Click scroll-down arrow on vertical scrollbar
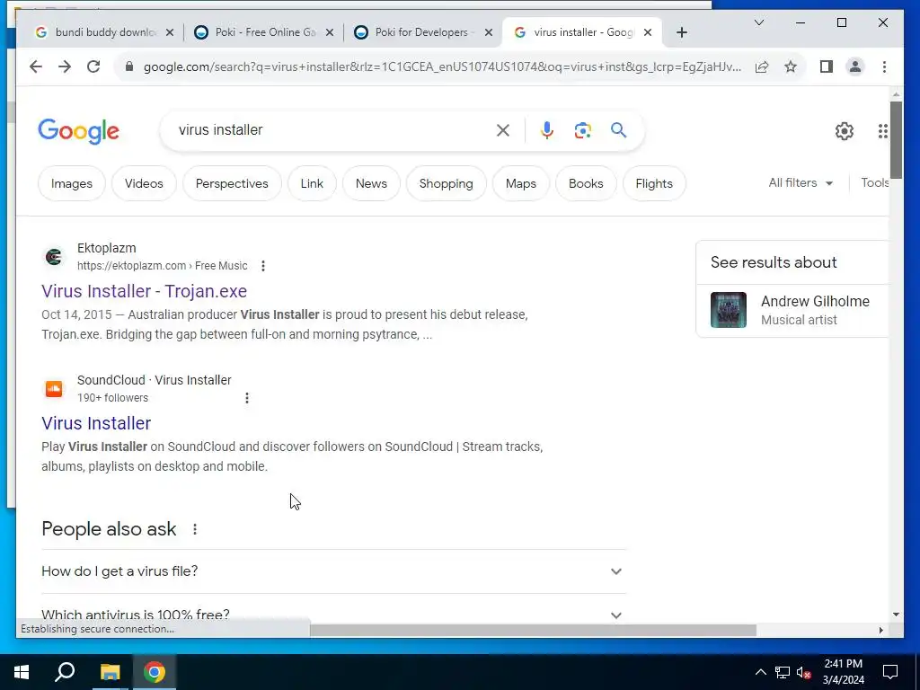The image size is (920, 690). click(x=896, y=615)
